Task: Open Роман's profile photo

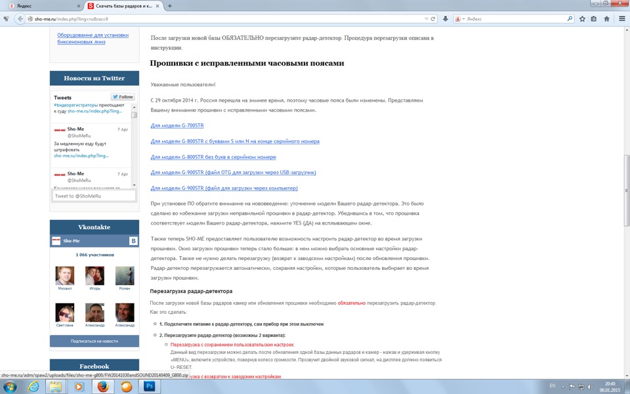Action: coord(125,276)
